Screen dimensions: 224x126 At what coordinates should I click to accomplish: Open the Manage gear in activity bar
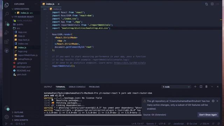(7, 117)
